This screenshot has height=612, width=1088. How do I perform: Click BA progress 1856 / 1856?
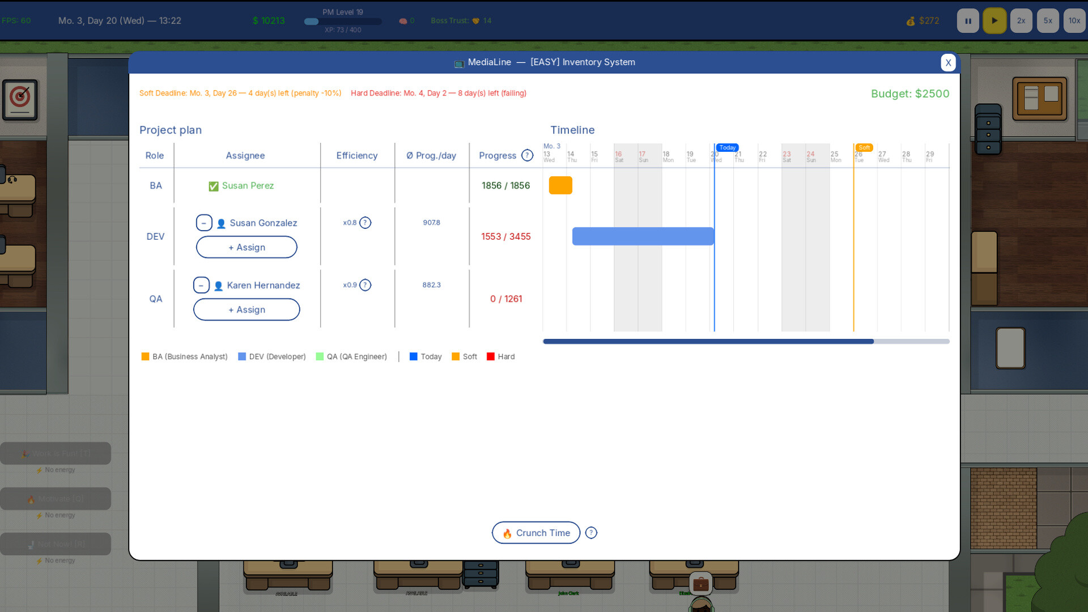(x=506, y=185)
